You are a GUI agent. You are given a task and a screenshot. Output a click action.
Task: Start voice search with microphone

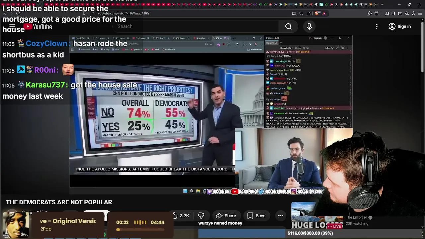309,26
